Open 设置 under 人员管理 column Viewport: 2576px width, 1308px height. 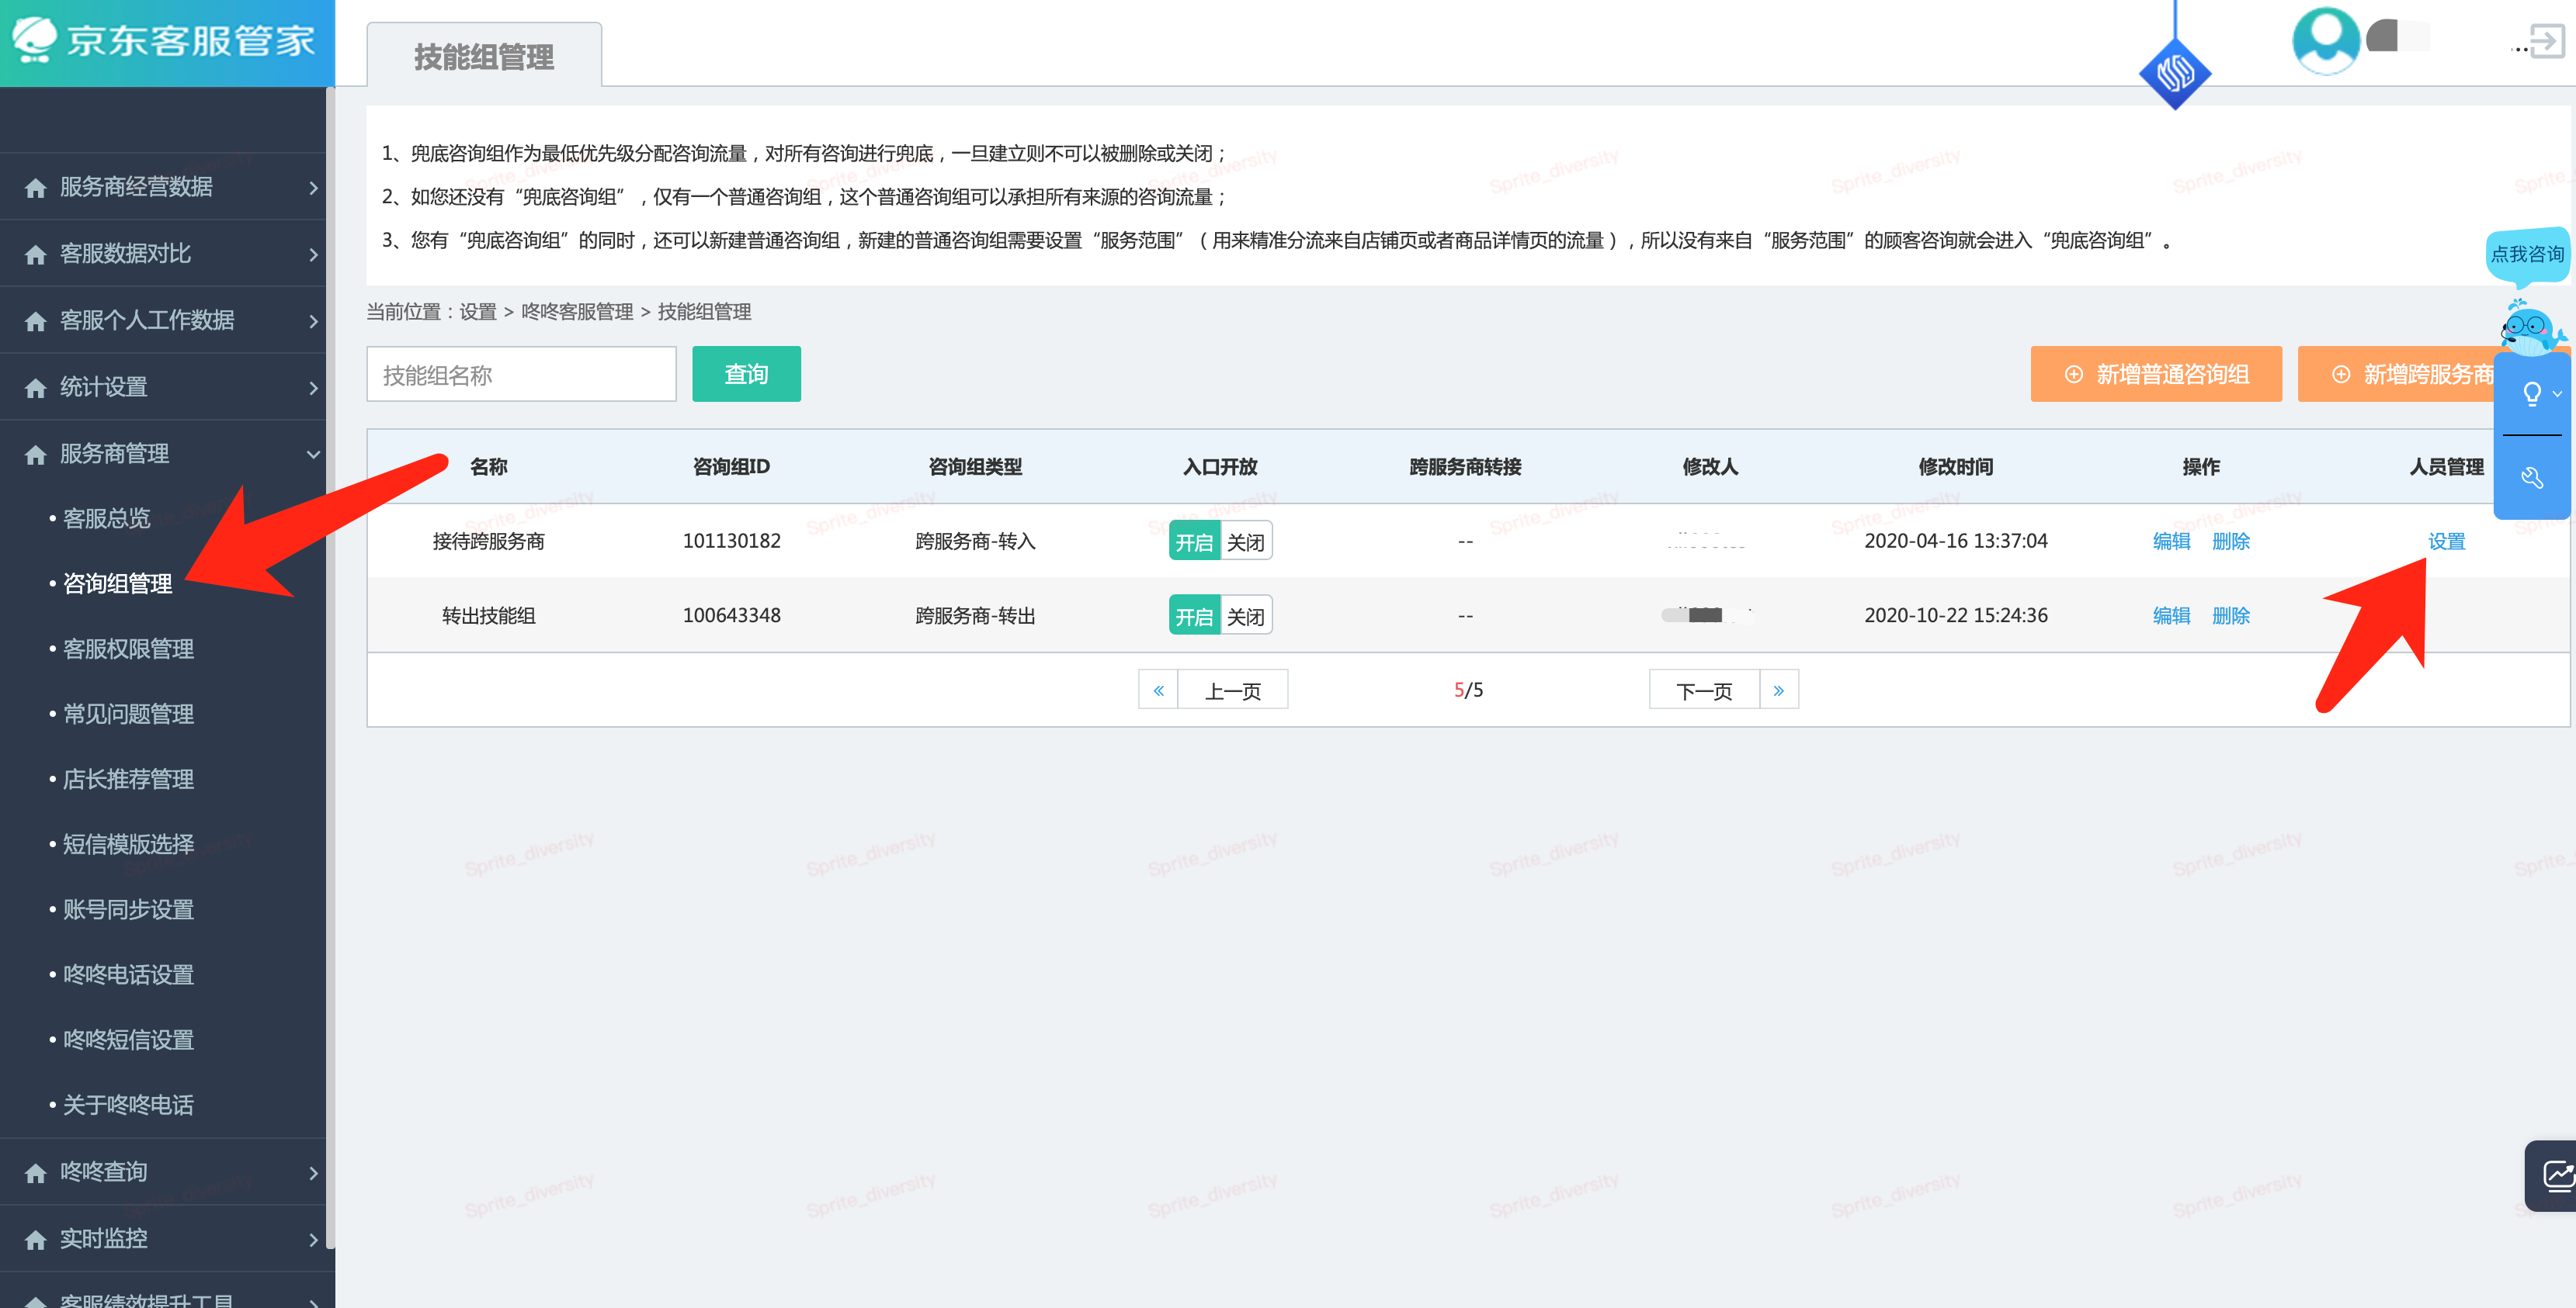[x=2447, y=541]
